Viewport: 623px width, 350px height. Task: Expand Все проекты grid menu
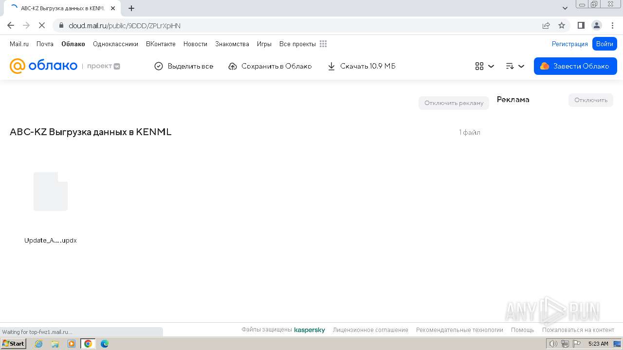(x=303, y=44)
